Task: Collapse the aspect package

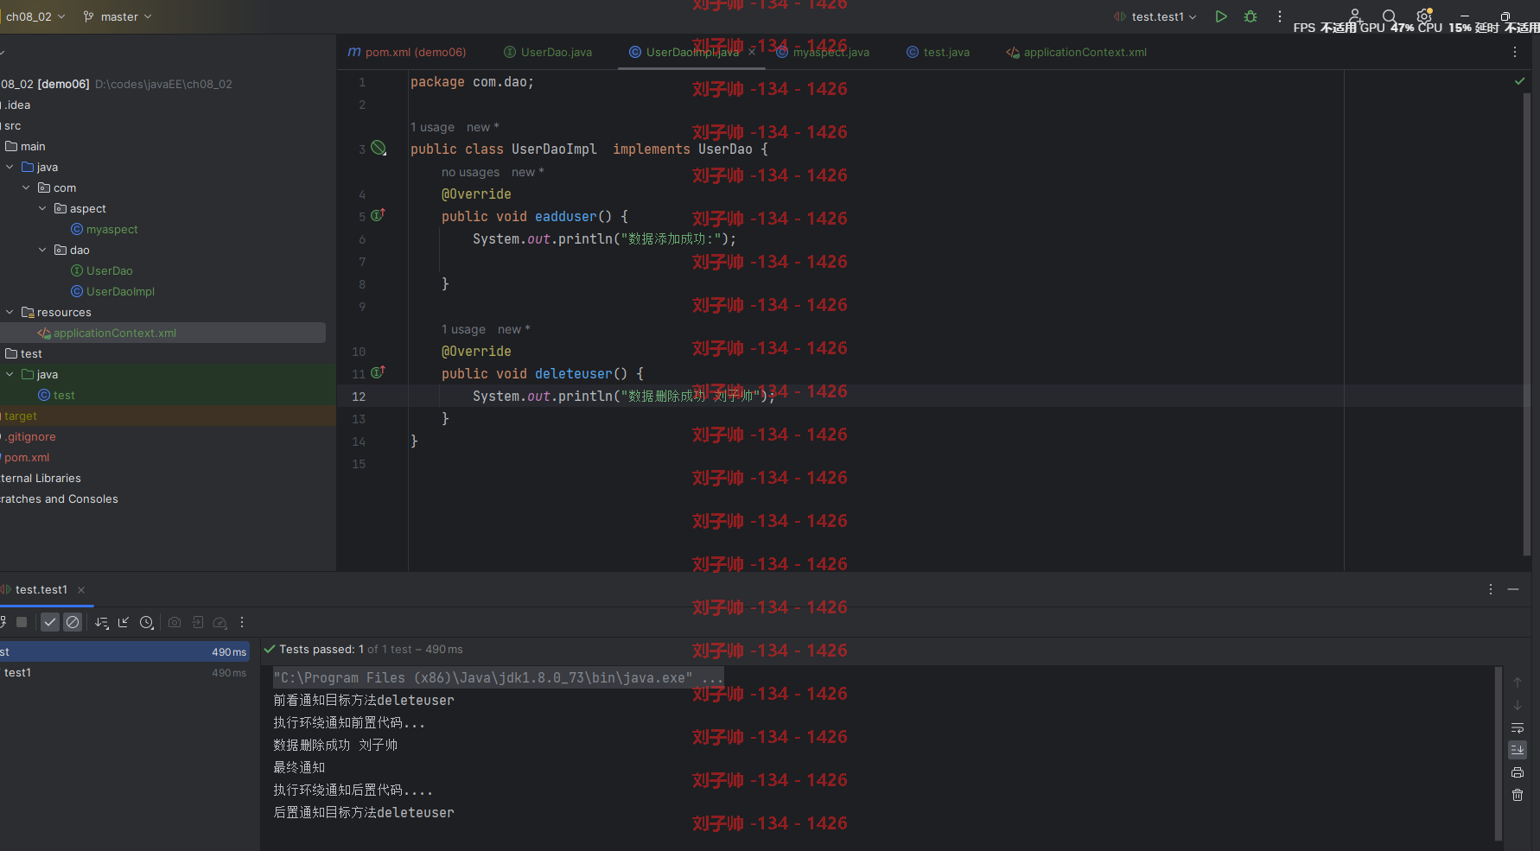Action: (42, 208)
